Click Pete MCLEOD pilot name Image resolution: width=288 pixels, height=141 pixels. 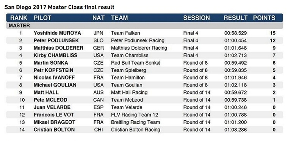tap(50, 100)
